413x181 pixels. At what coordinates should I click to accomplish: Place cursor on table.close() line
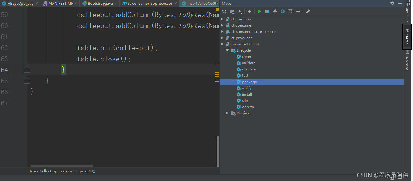click(x=104, y=59)
